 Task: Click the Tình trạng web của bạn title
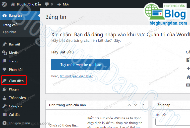point(67,105)
